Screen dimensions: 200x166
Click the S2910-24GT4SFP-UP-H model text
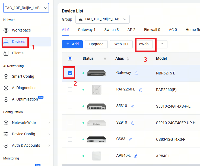pos(176,123)
